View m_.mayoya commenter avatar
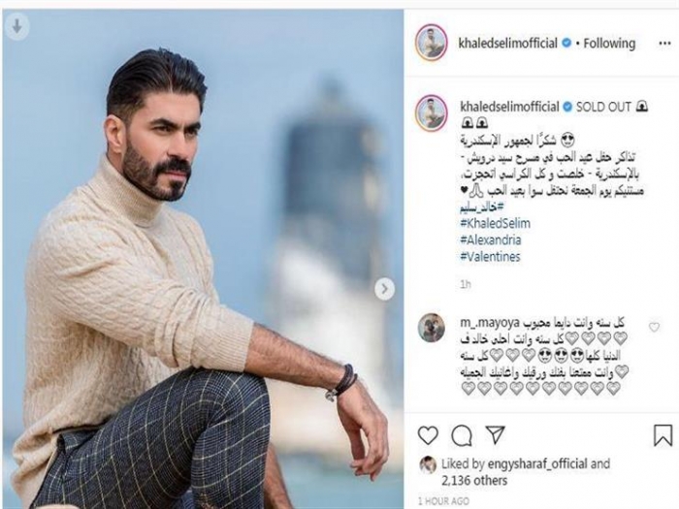 (x=432, y=328)
